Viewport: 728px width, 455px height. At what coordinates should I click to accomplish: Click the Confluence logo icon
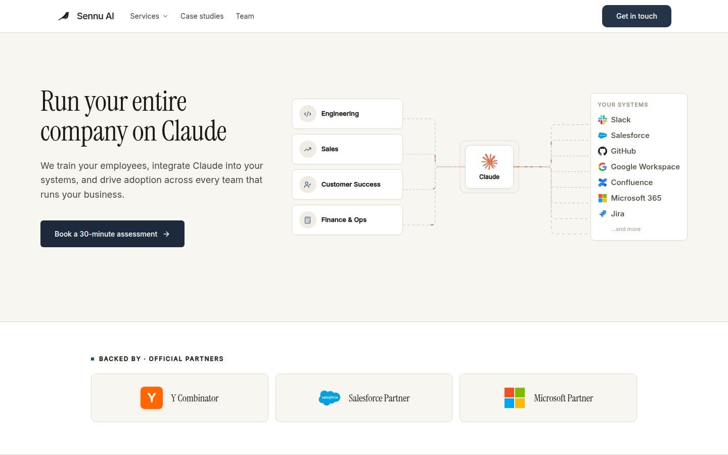point(603,183)
